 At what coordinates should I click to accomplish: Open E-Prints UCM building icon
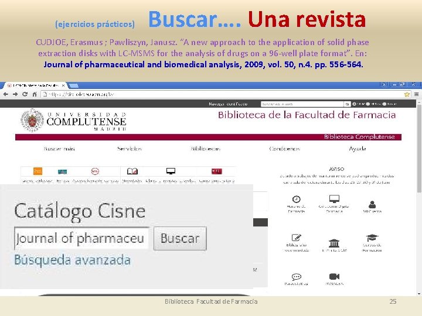pyautogui.click(x=334, y=243)
